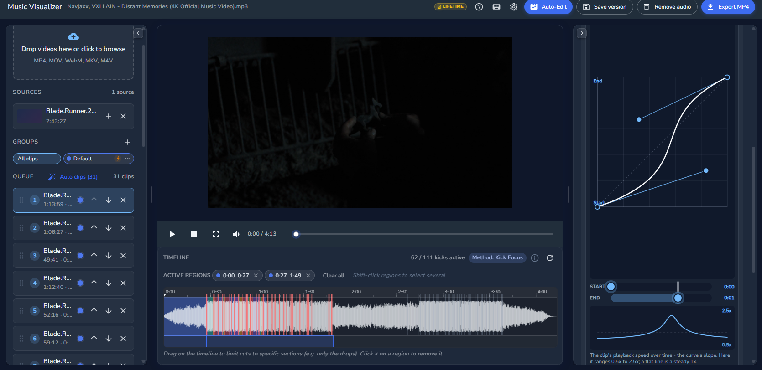Open the Method: Kick Focus selector

(x=497, y=258)
